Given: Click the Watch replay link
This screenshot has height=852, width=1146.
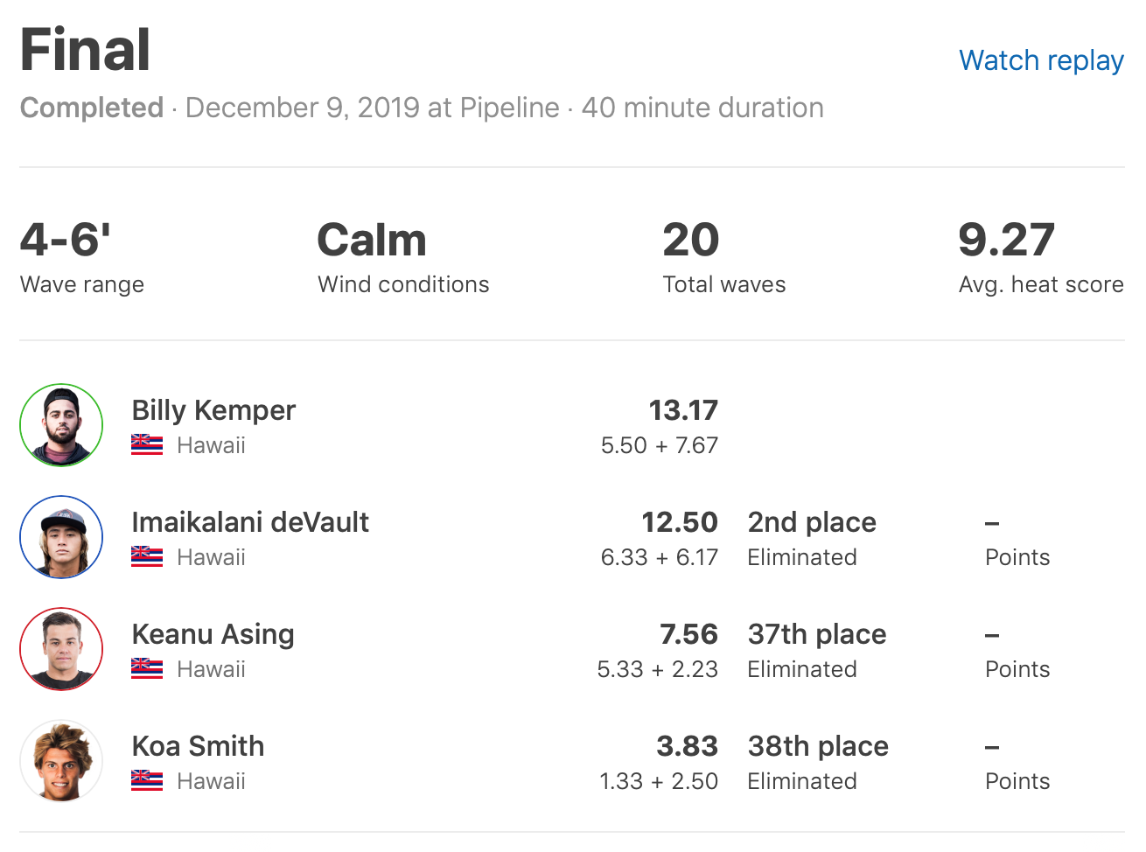Looking at the screenshot, I should pyautogui.click(x=1041, y=60).
